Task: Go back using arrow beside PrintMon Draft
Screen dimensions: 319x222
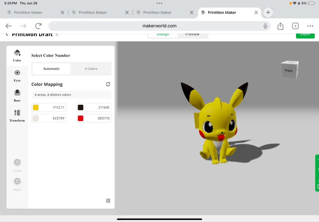Action: point(7,35)
